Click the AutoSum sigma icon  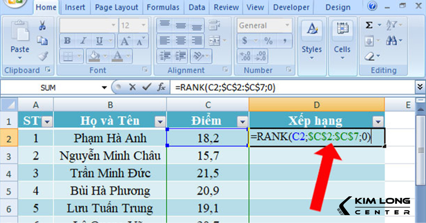[x=368, y=25]
